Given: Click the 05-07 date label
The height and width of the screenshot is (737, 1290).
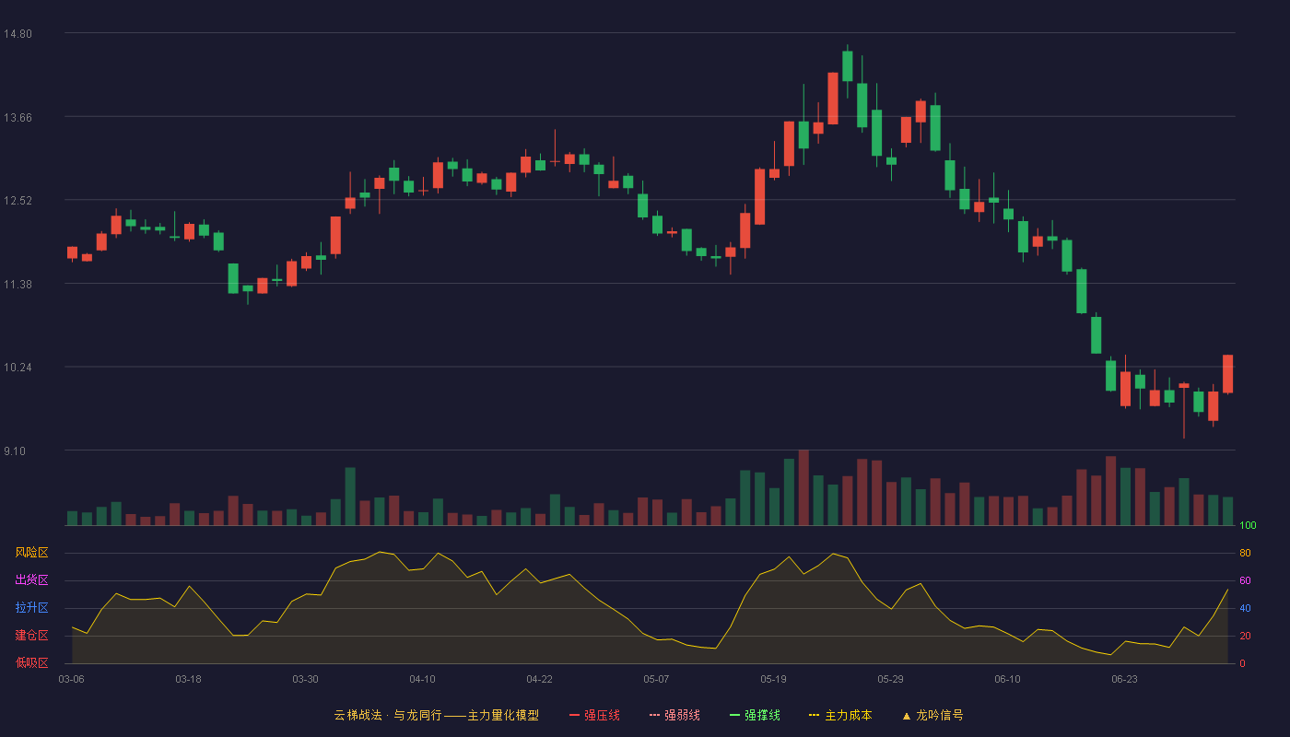Looking at the screenshot, I should pyautogui.click(x=656, y=679).
